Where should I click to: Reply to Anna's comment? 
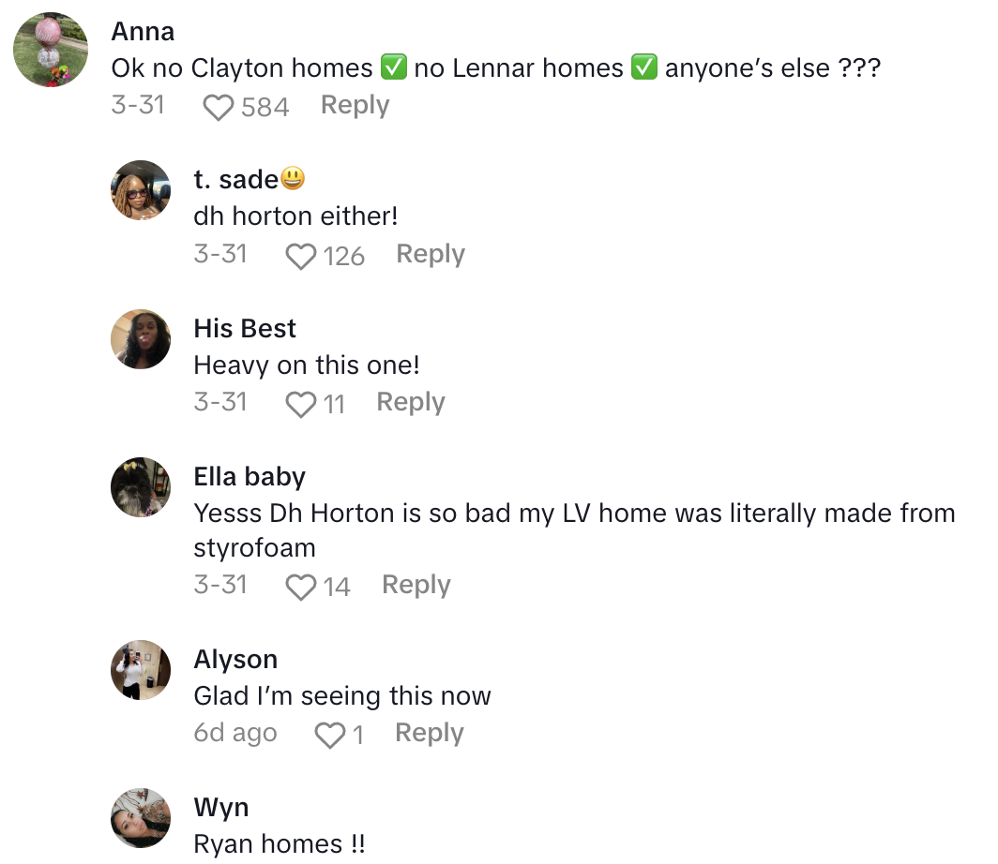click(x=355, y=105)
